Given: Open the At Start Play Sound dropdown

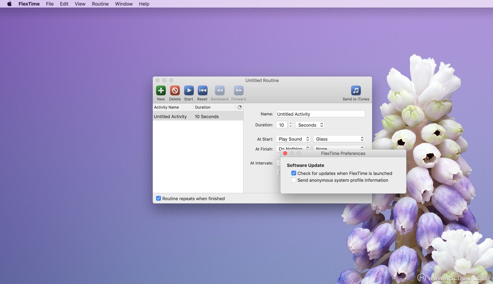Looking at the screenshot, I should (293, 139).
